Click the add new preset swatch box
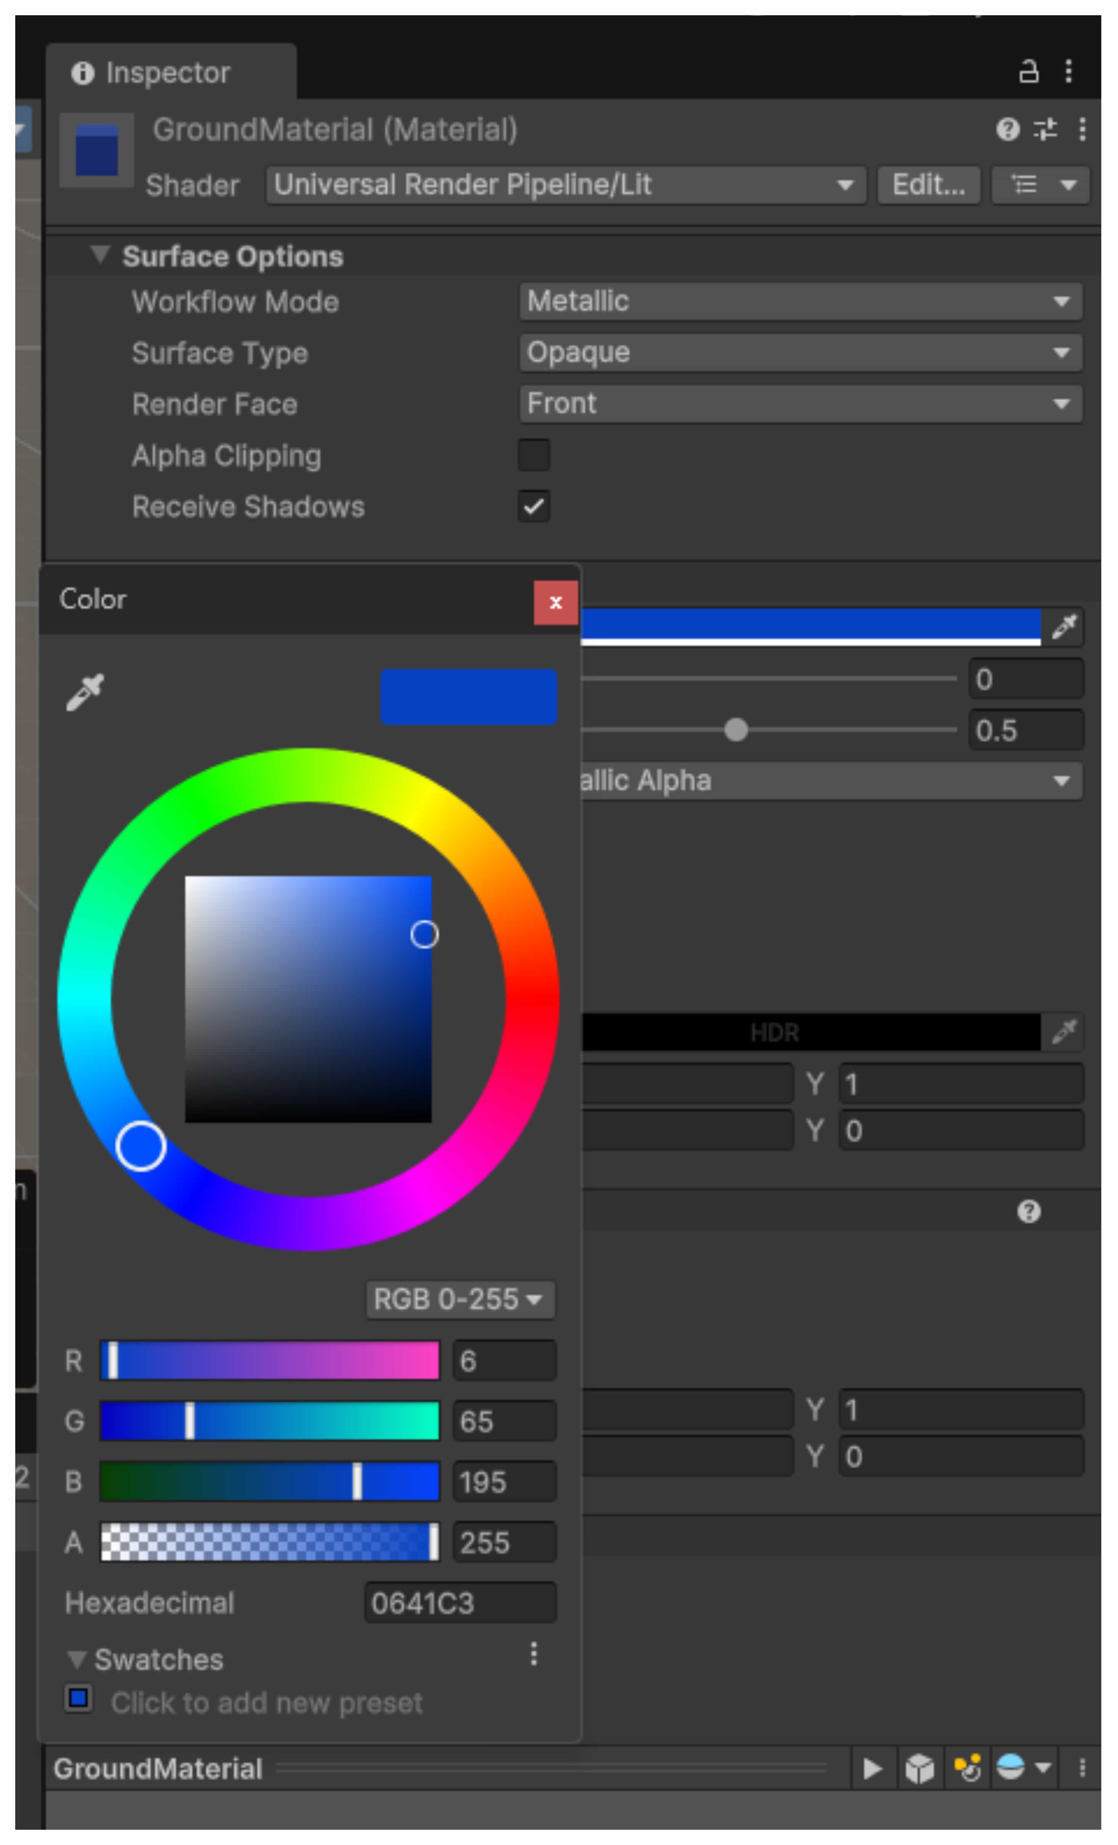 click(79, 1698)
